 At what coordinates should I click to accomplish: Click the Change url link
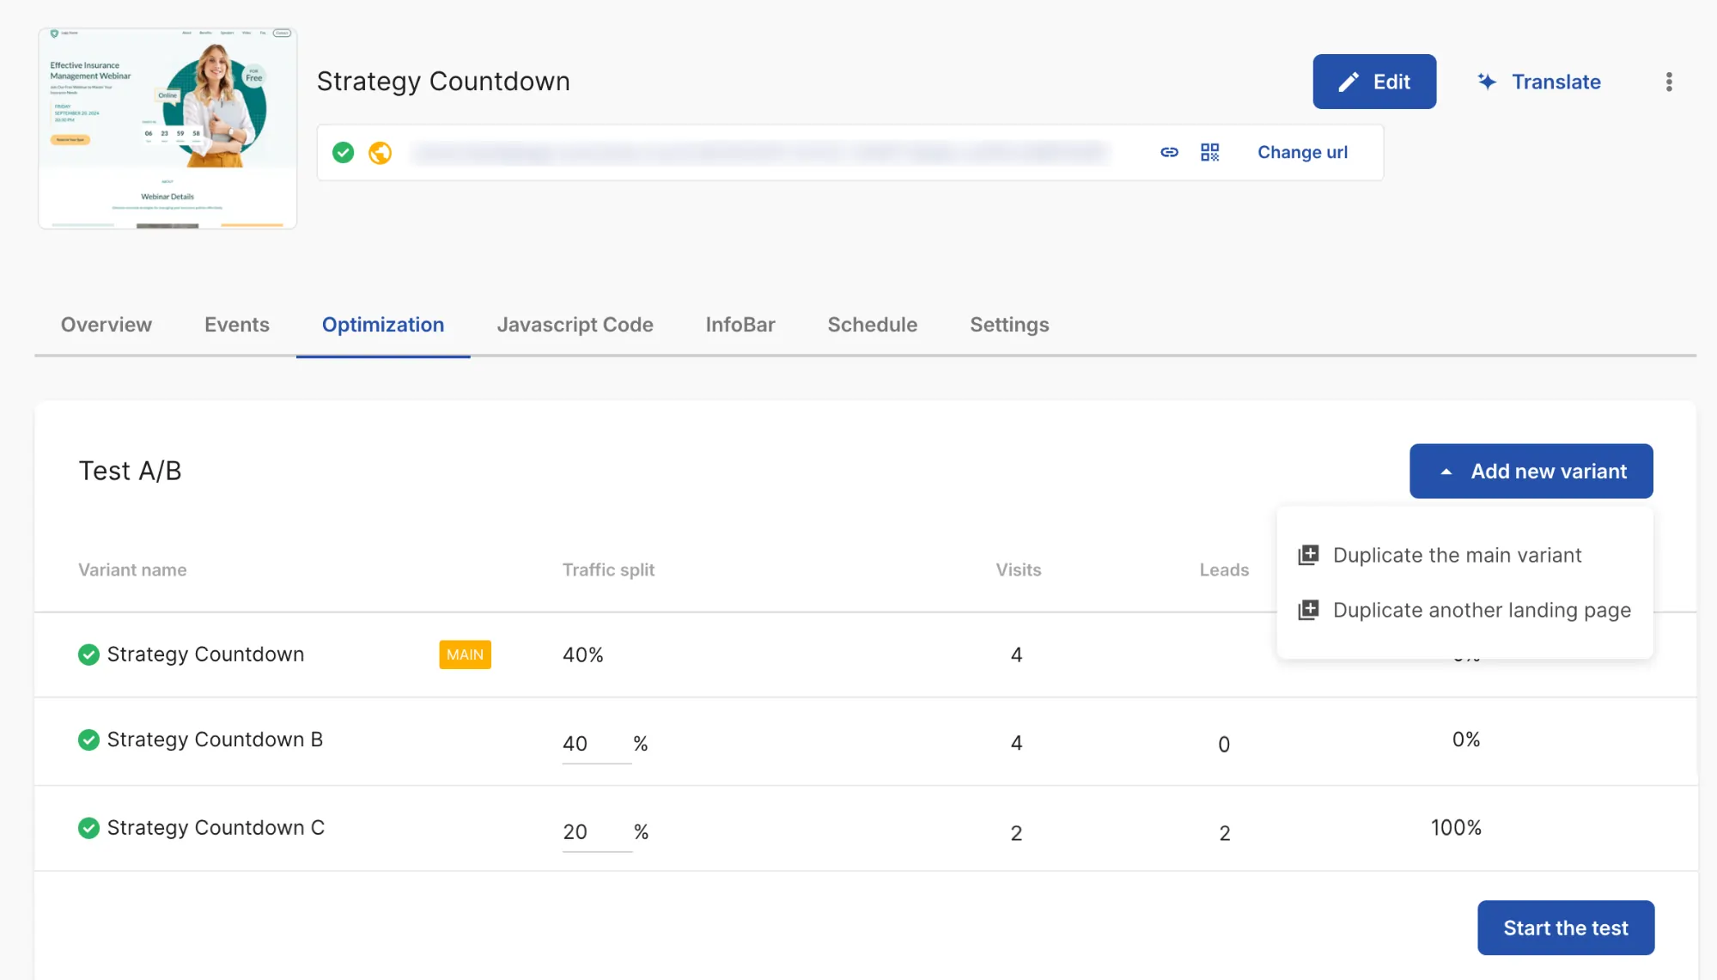(x=1302, y=152)
